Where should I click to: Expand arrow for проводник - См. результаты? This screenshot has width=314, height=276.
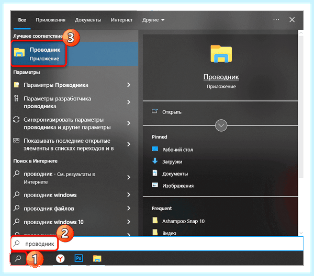(129, 178)
